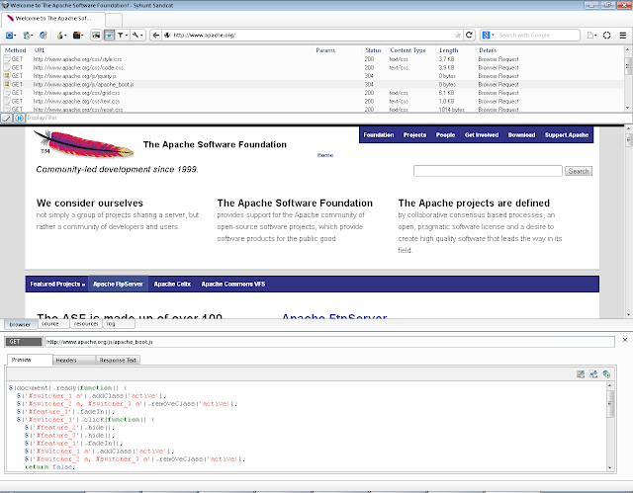Click the Apache feather logo
This screenshot has width=633, height=493.
(83, 144)
